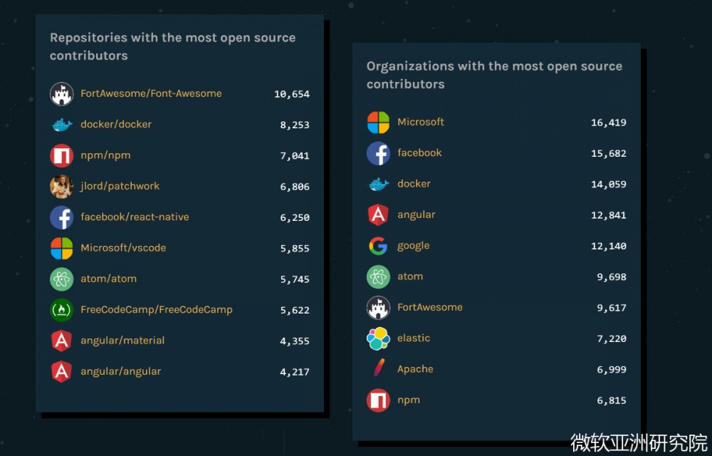Open the angular/angular repository link

(120, 371)
